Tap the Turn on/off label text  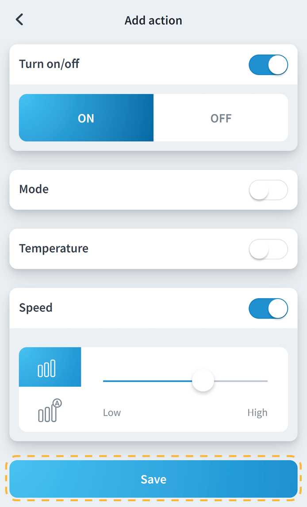tap(49, 64)
